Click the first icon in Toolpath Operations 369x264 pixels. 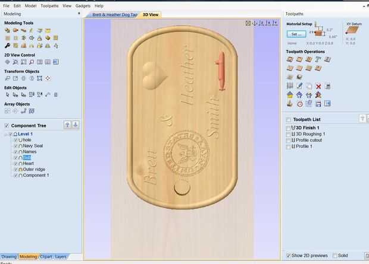click(x=290, y=59)
